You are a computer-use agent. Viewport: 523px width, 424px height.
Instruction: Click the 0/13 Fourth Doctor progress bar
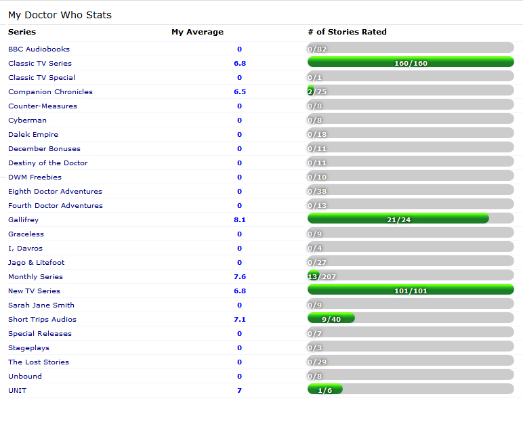(x=411, y=205)
